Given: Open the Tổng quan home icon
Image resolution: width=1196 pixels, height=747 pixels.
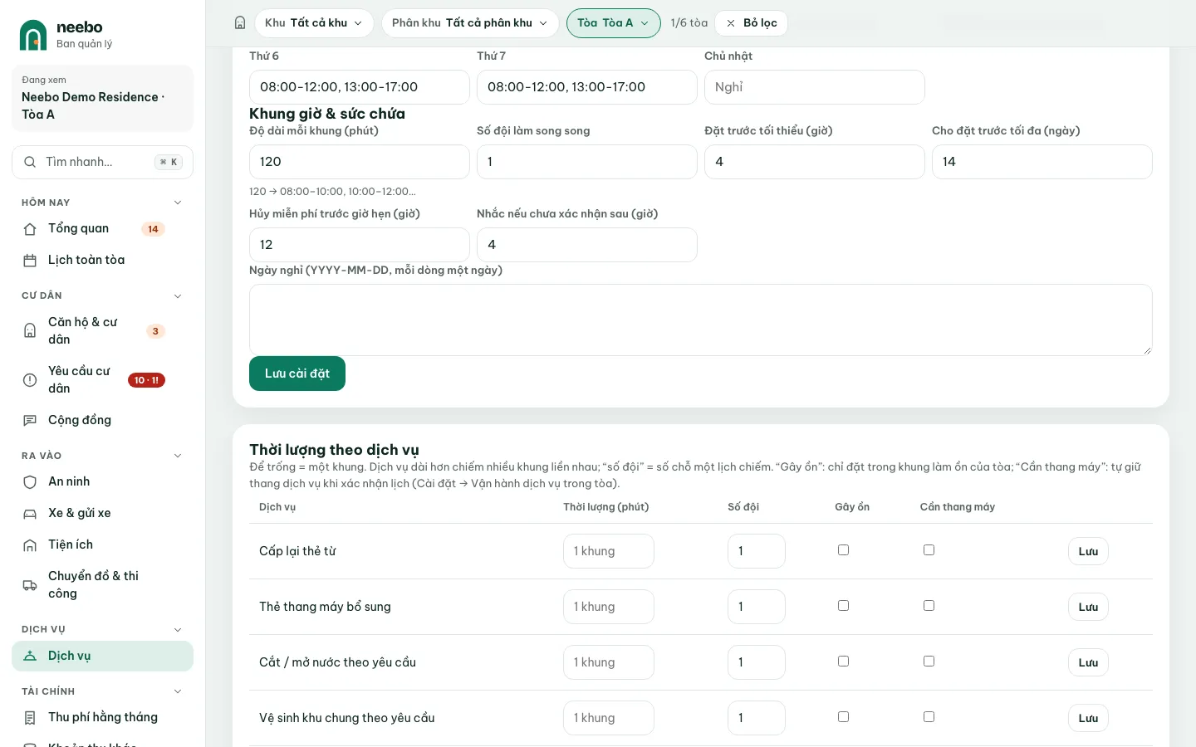Looking at the screenshot, I should (30, 229).
